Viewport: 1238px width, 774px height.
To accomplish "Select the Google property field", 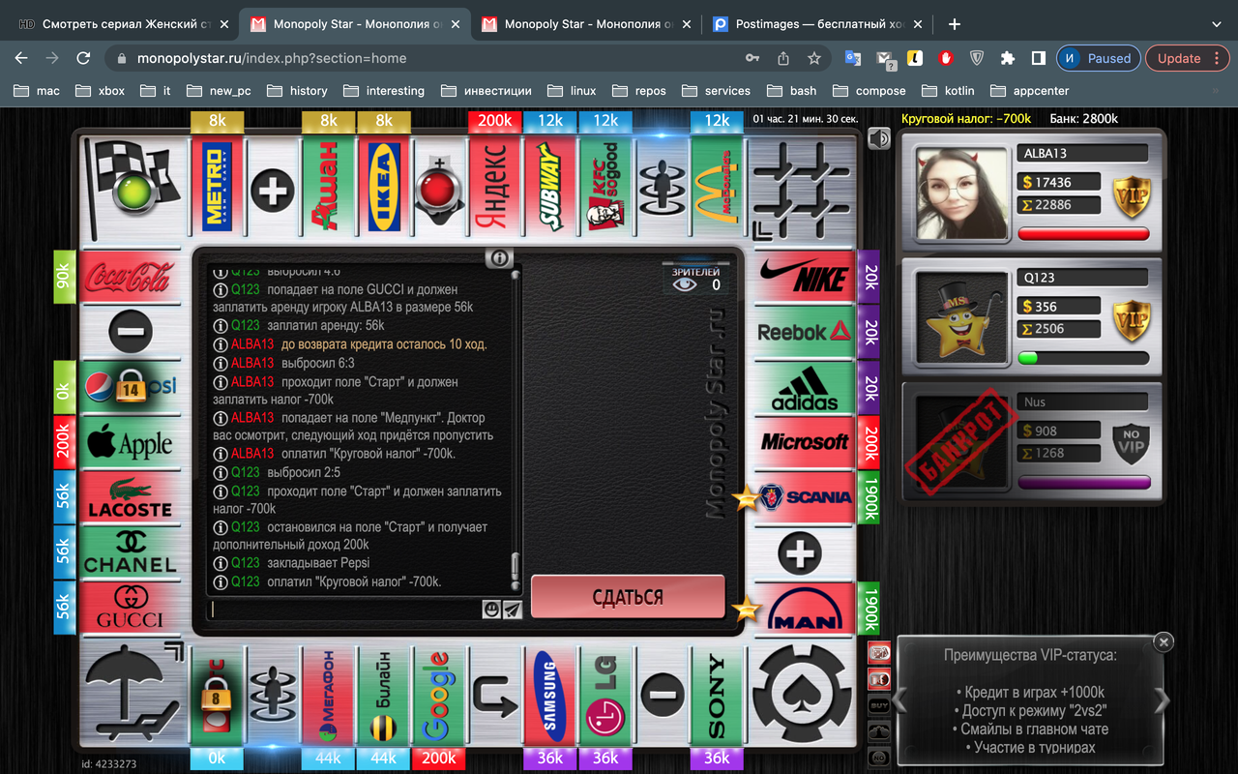I will (439, 695).
